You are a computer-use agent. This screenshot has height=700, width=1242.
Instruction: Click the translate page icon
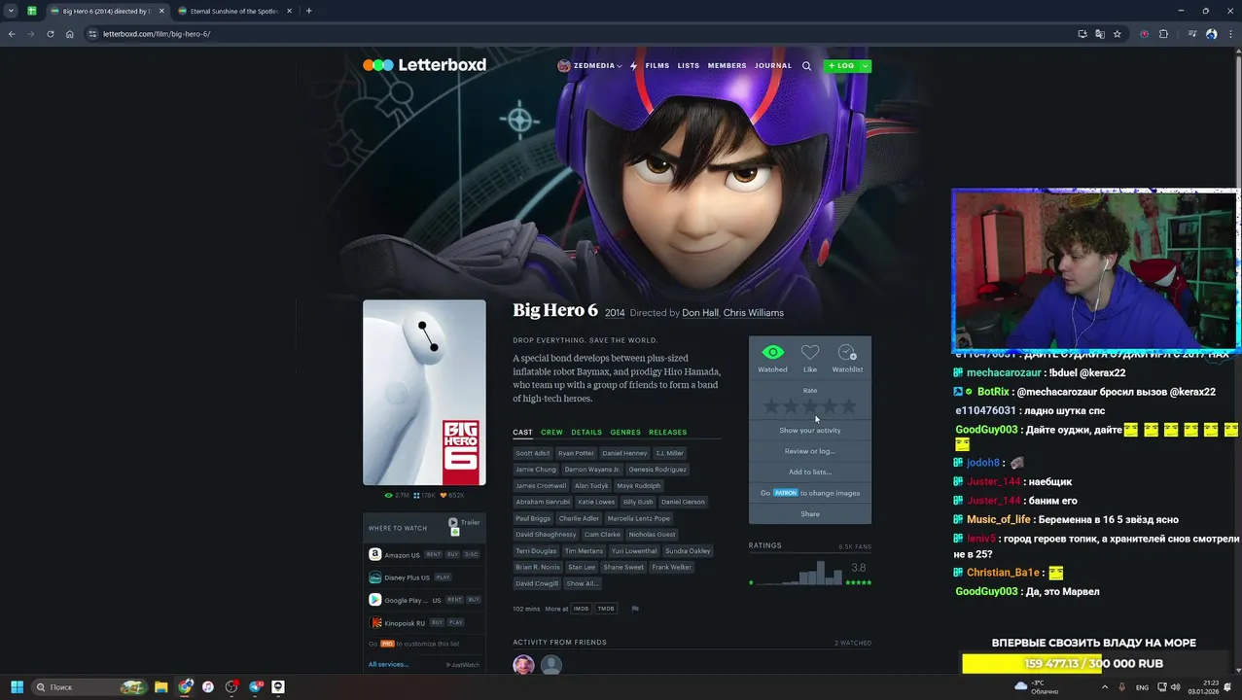point(1100,34)
